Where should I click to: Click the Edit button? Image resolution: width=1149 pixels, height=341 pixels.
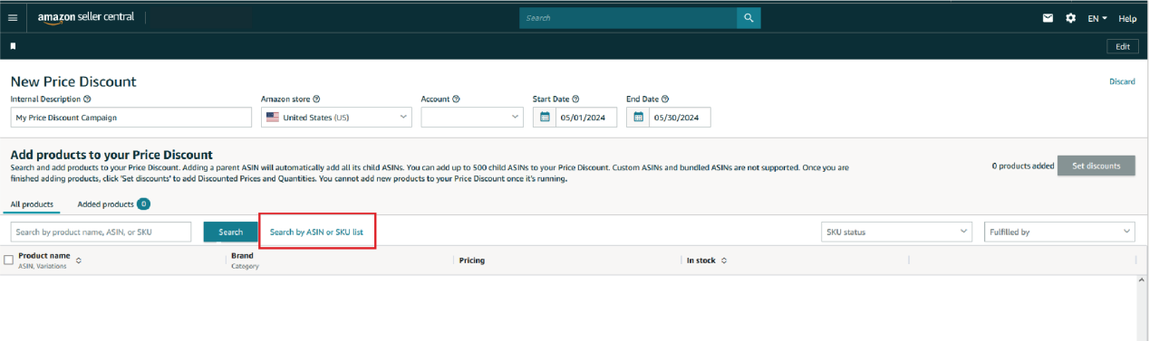(1123, 46)
